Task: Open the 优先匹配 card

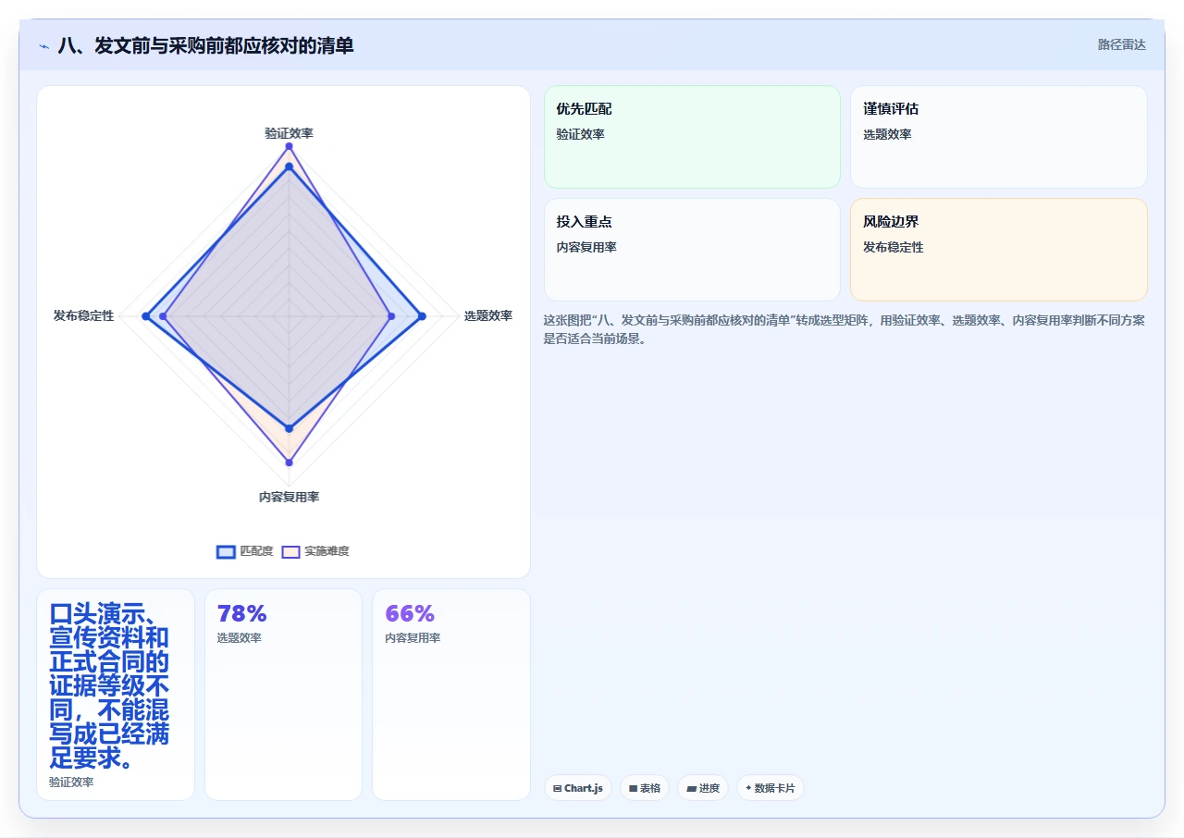Action: pos(692,137)
